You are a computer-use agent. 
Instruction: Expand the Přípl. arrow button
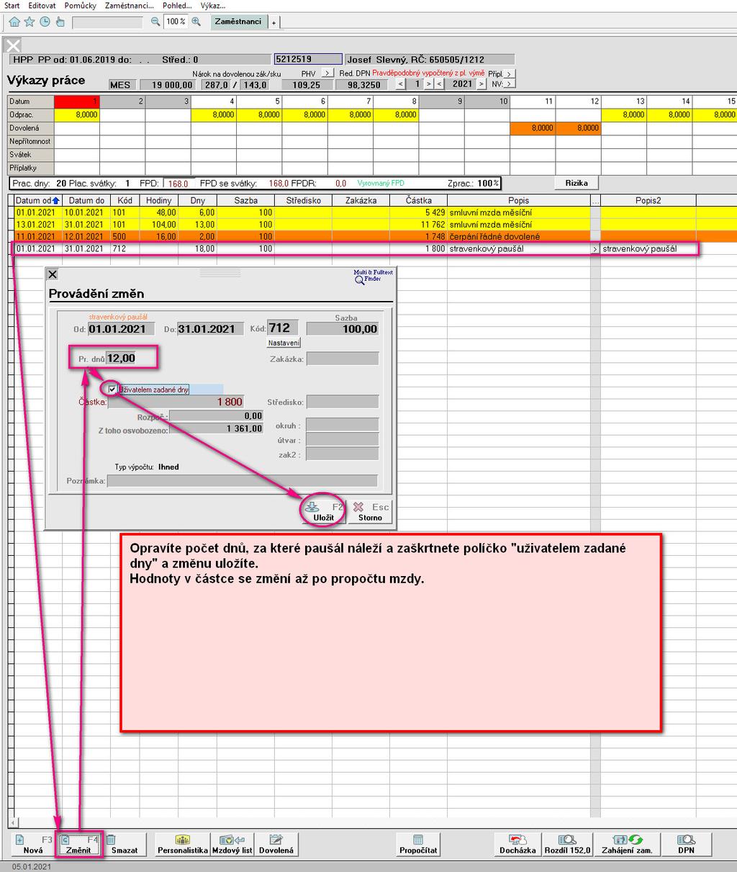coord(510,74)
